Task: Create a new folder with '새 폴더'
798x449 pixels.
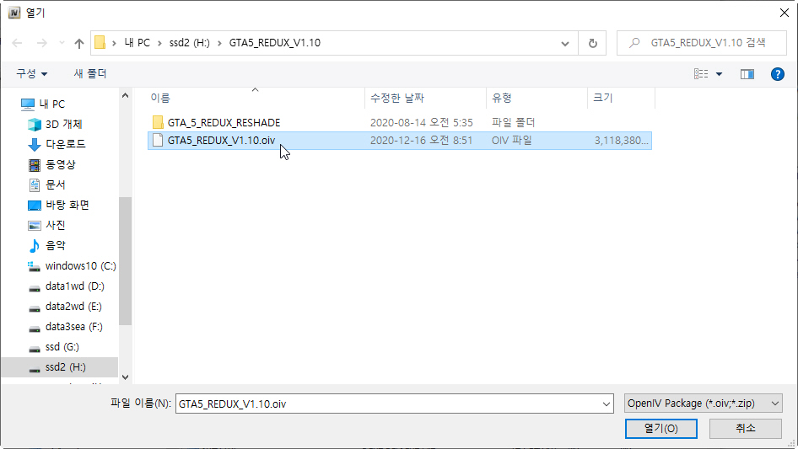Action: pos(90,74)
